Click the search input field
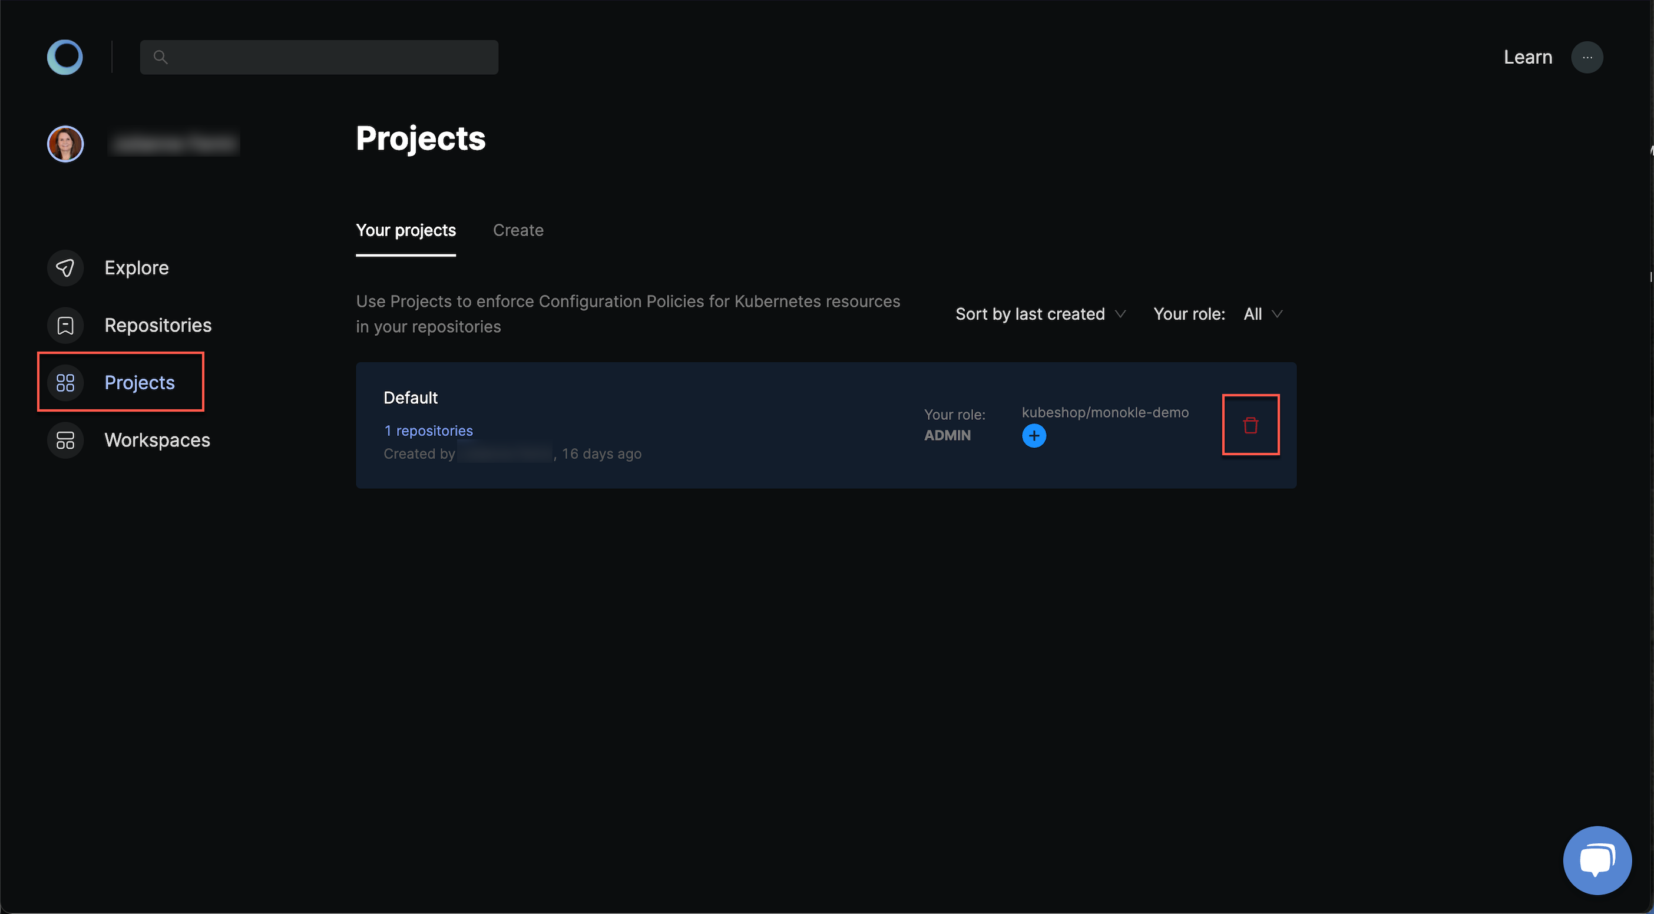The width and height of the screenshot is (1654, 914). click(x=319, y=57)
